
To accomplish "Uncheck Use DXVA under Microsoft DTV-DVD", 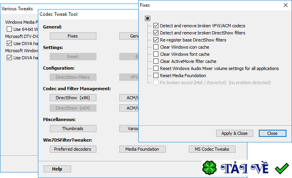I will [x=9, y=44].
